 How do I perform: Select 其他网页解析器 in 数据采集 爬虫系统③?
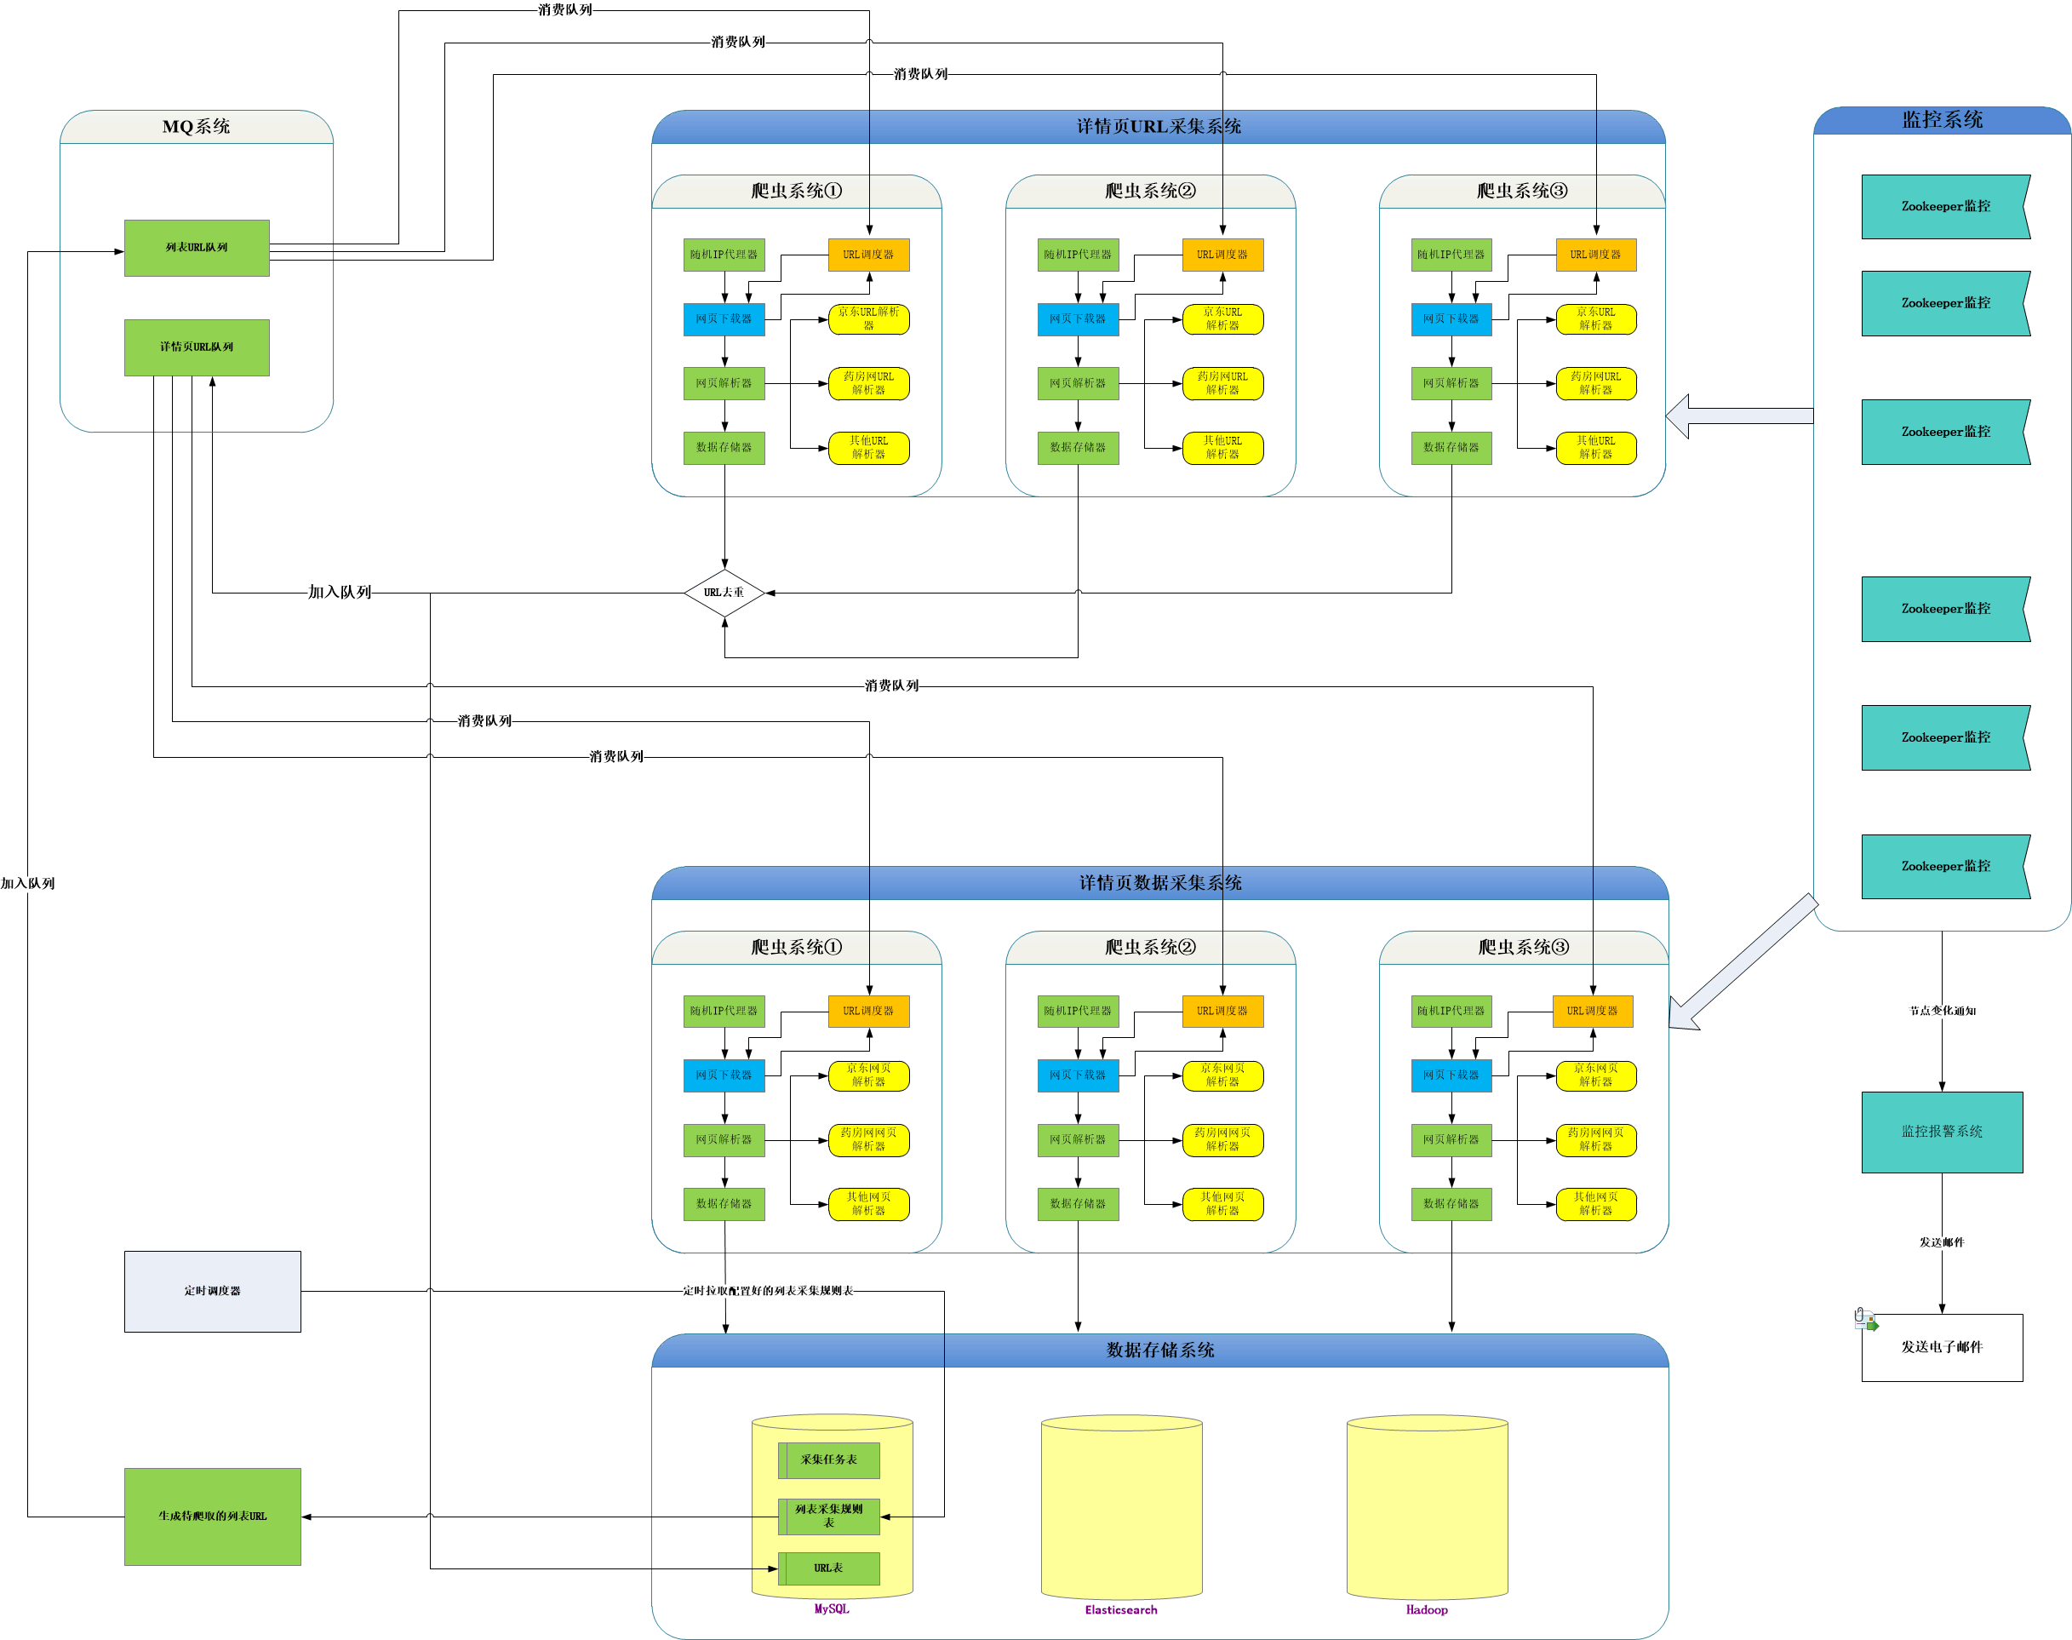pyautogui.click(x=1596, y=1204)
